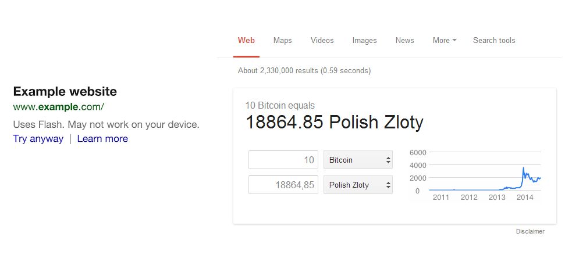565x269 pixels.
Task: Click the Polish Zloty amount field
Action: click(283, 185)
